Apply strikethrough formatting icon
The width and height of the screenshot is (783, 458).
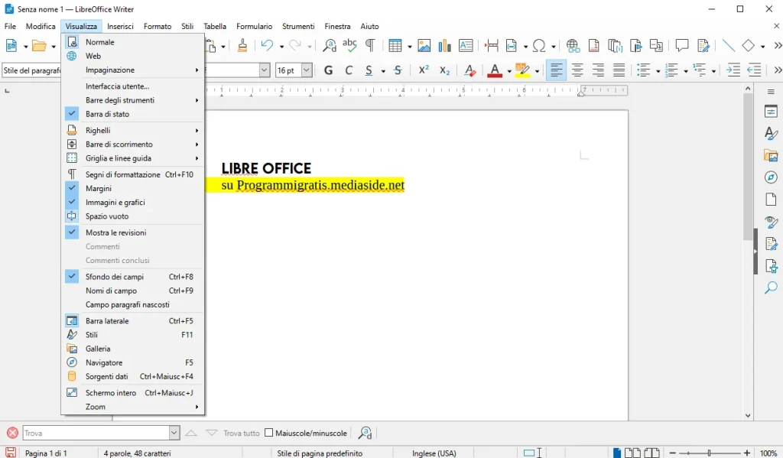pyautogui.click(x=398, y=70)
